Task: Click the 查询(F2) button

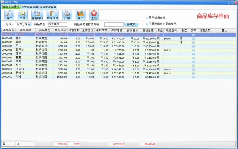Action: point(131,24)
